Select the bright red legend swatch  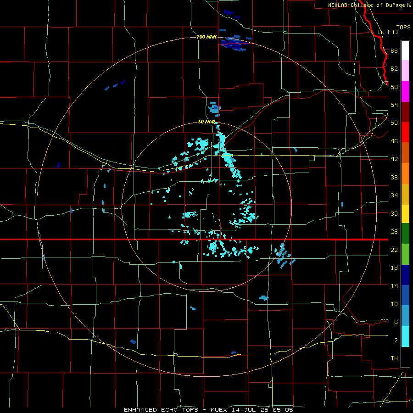(405, 132)
